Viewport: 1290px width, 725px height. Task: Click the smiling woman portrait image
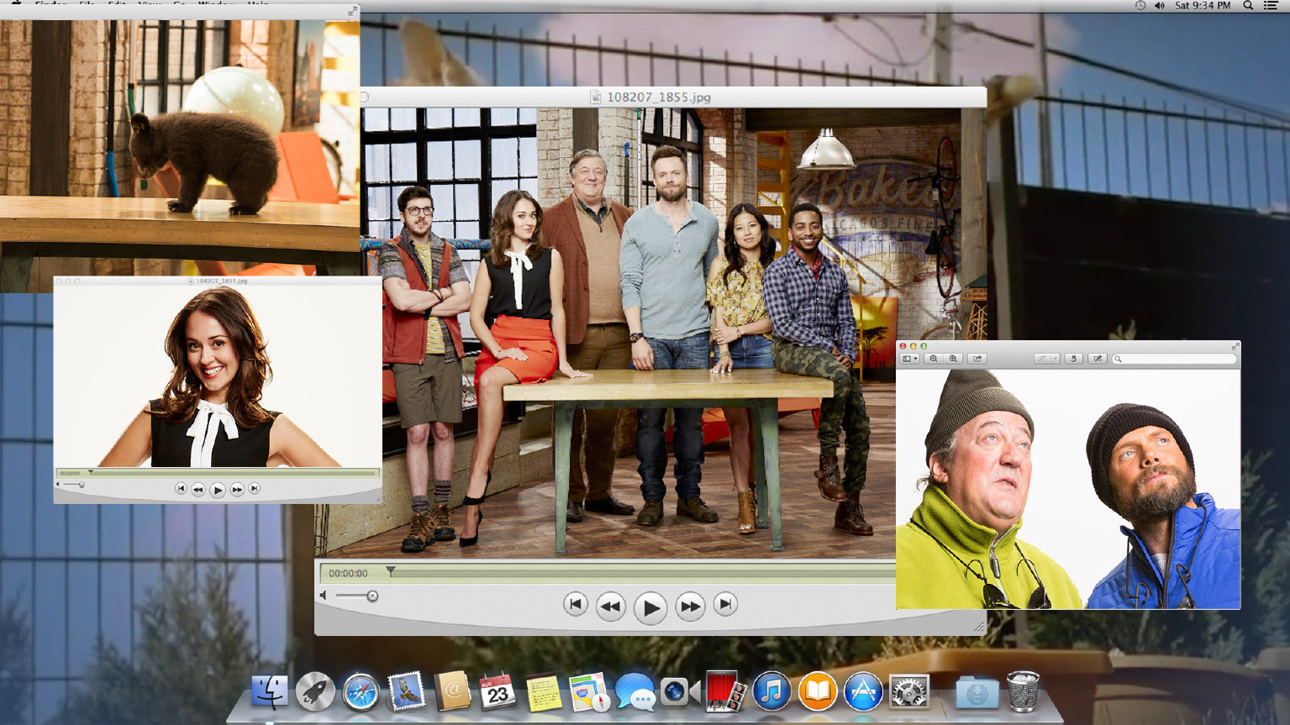[218, 376]
